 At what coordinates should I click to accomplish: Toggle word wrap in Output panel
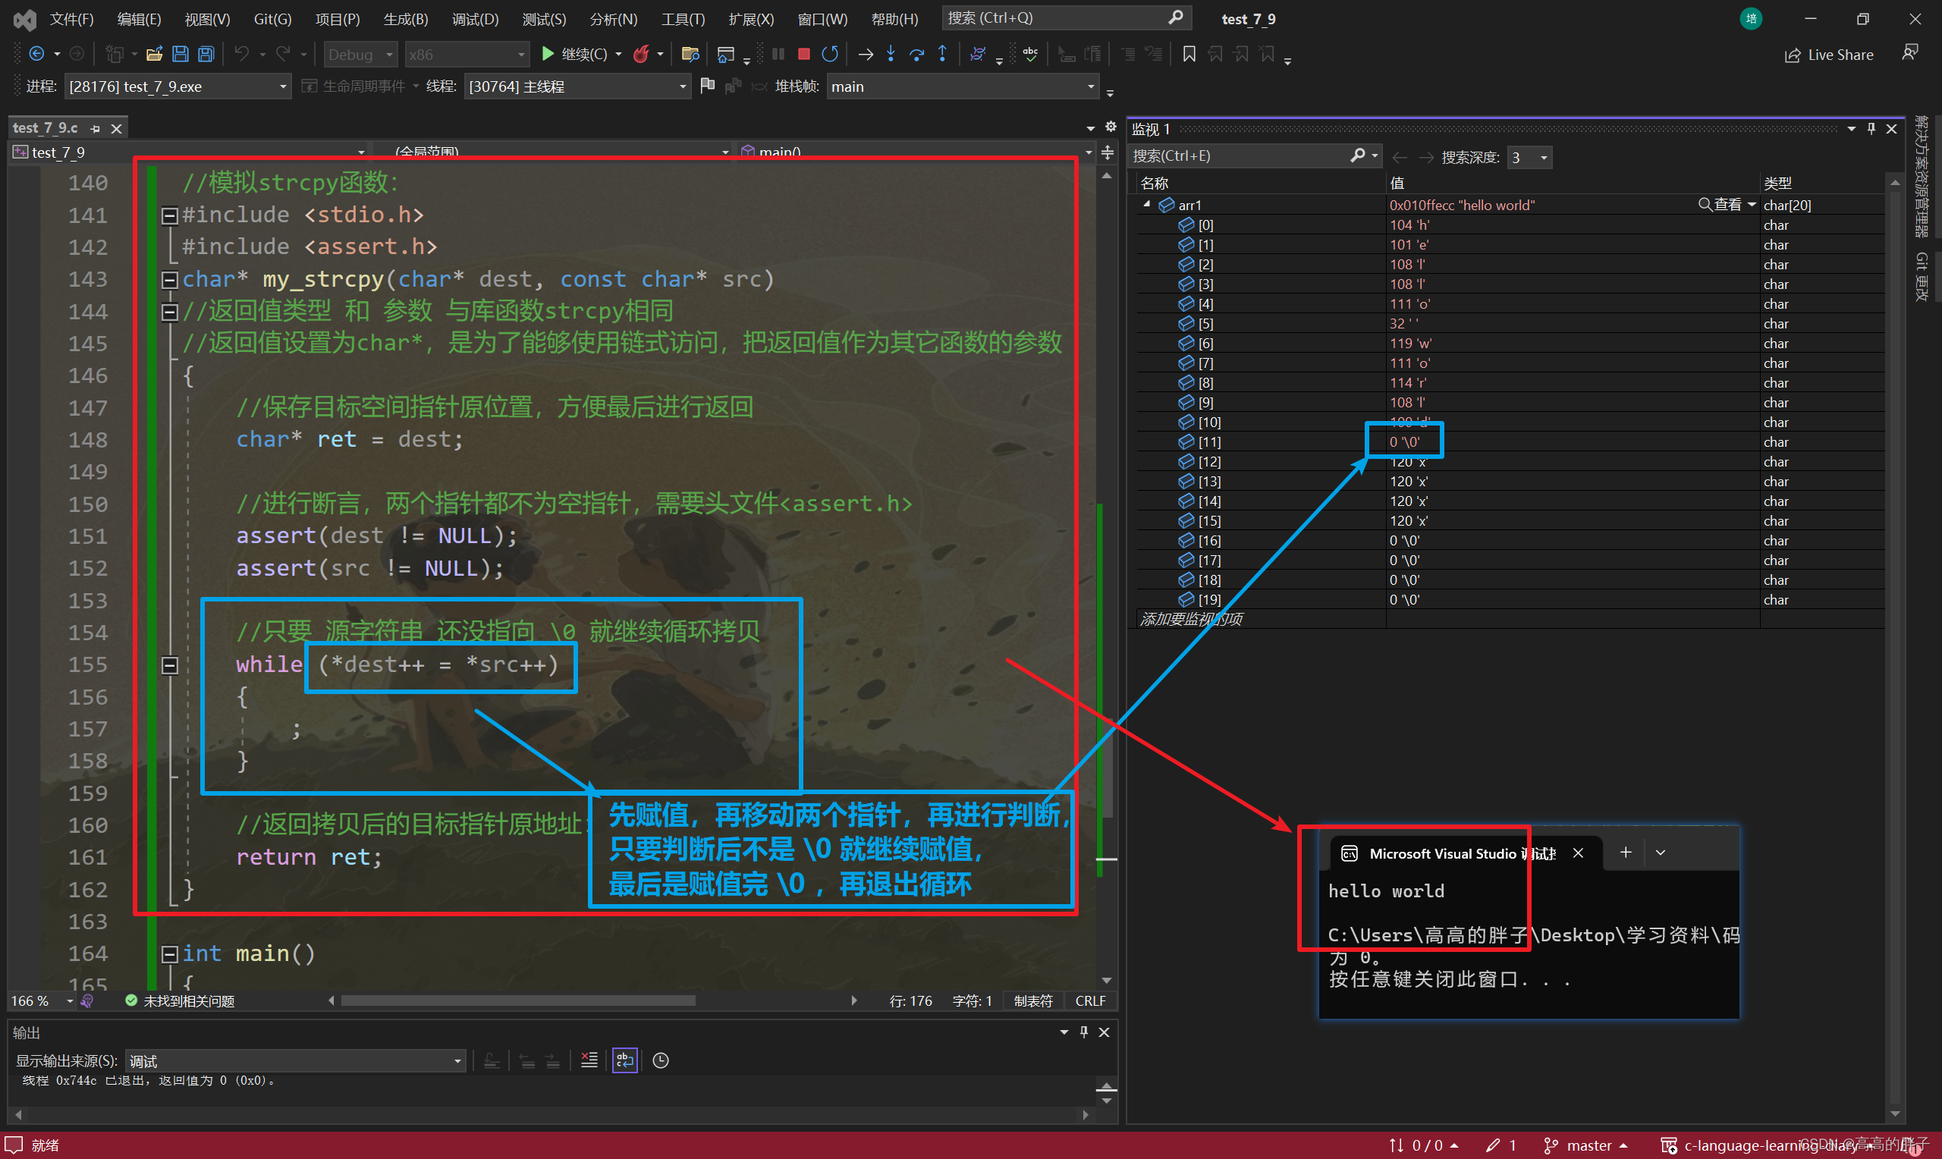[624, 1060]
